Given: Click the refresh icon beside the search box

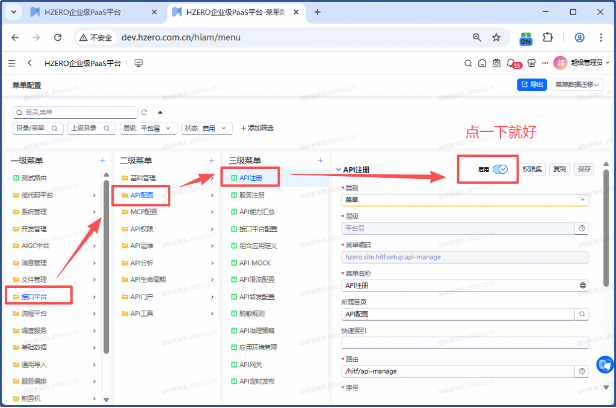Looking at the screenshot, I should [144, 112].
